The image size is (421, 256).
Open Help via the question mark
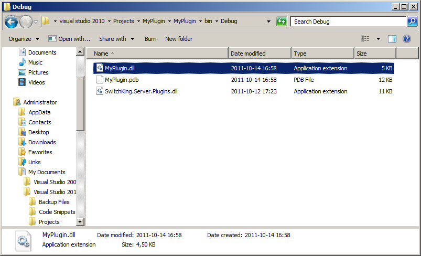[x=407, y=39]
